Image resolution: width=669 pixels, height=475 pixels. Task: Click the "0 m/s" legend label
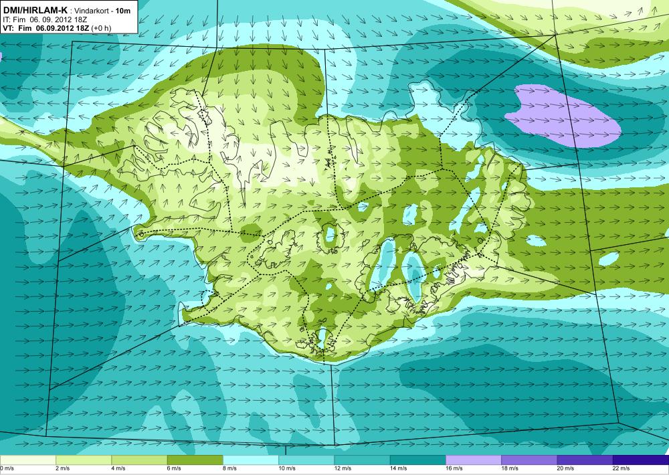tap(7, 468)
